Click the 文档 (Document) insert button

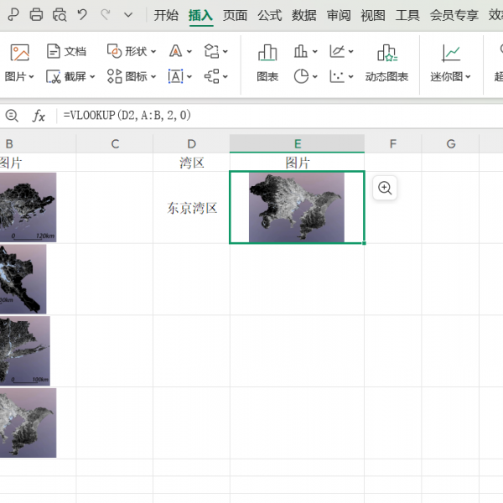(66, 52)
